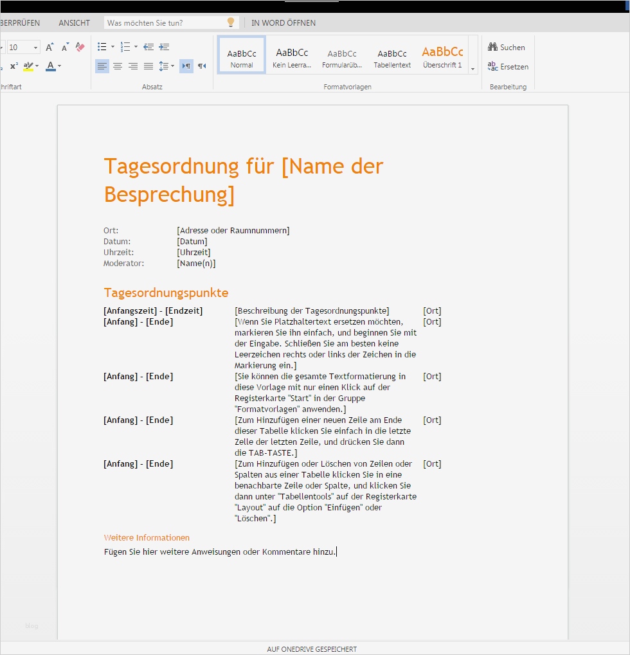Viewport: 630px width, 655px height.
Task: Toggle Blocksatz alignment
Action: pyautogui.click(x=148, y=66)
